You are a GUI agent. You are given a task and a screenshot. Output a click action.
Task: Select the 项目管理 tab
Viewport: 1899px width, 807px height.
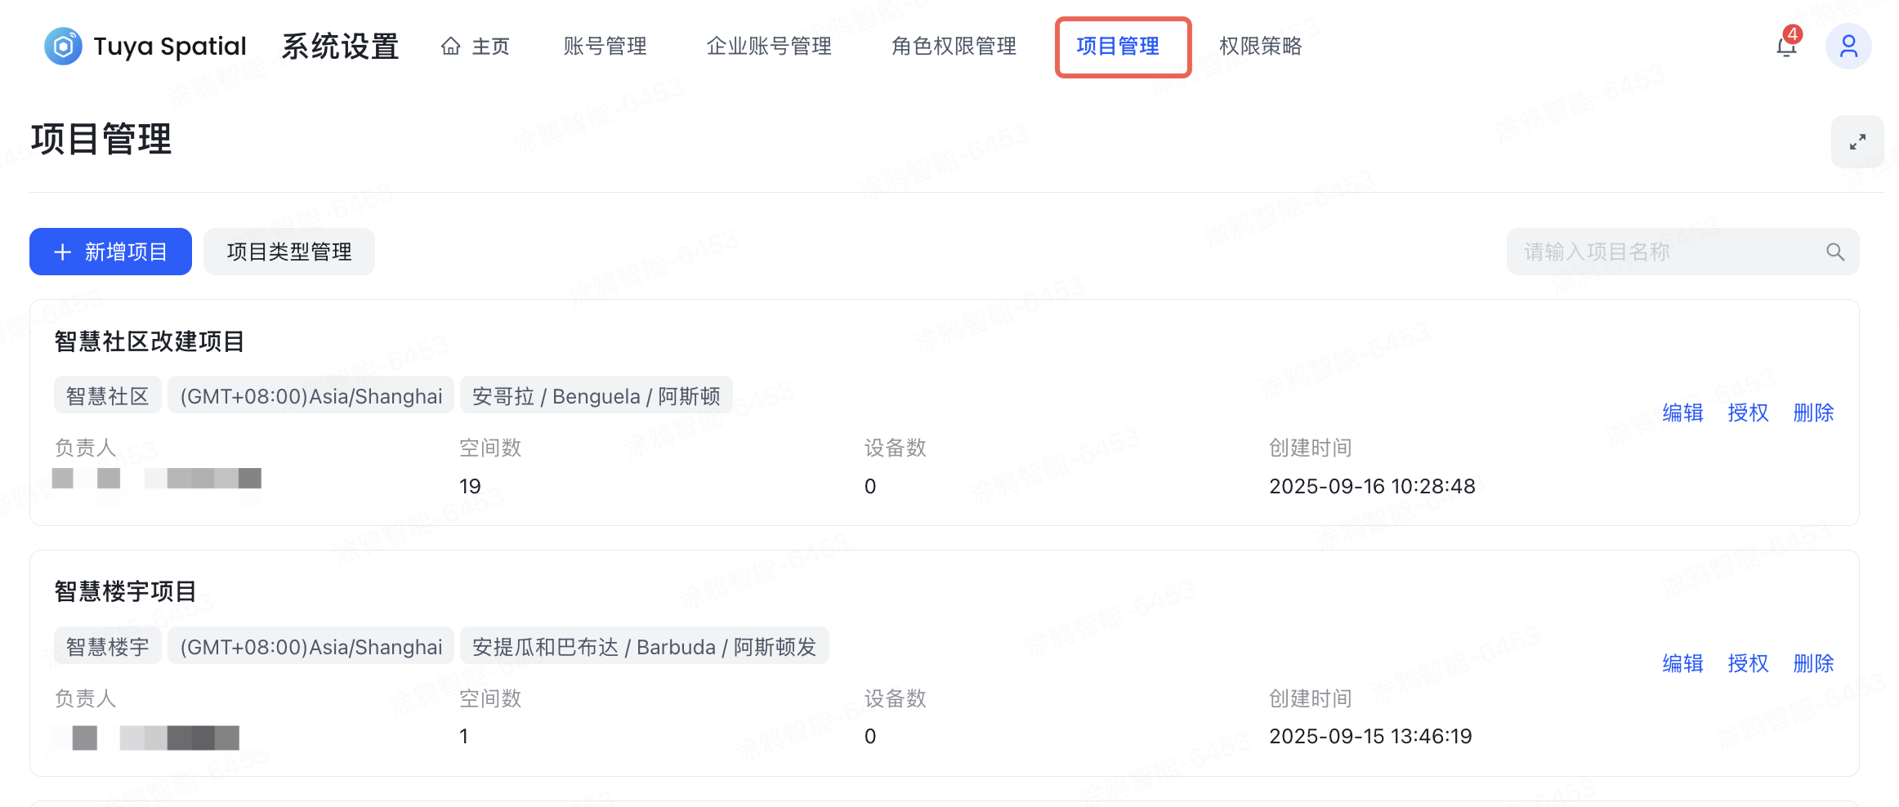(1118, 47)
